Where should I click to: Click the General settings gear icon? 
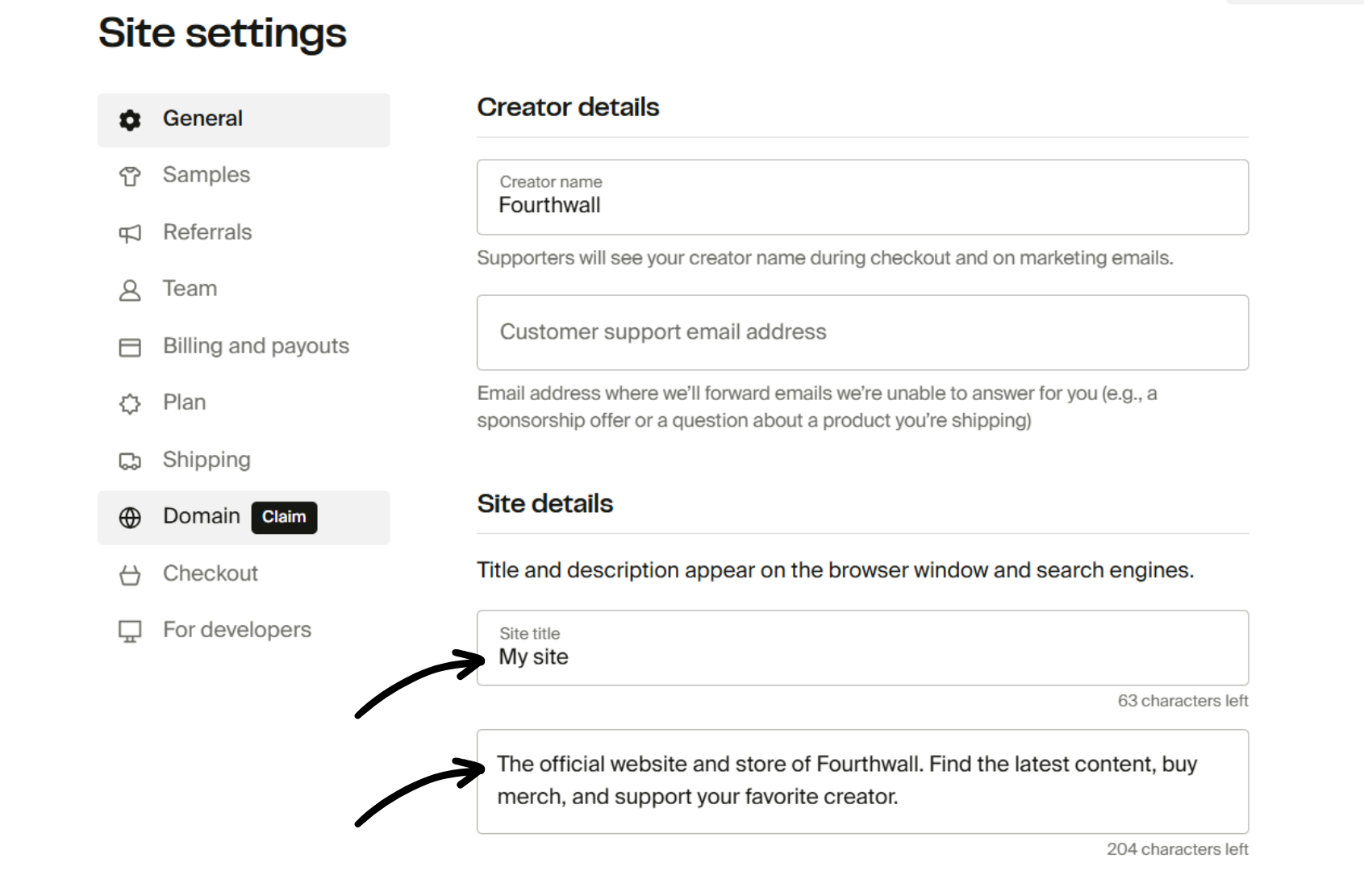130,119
